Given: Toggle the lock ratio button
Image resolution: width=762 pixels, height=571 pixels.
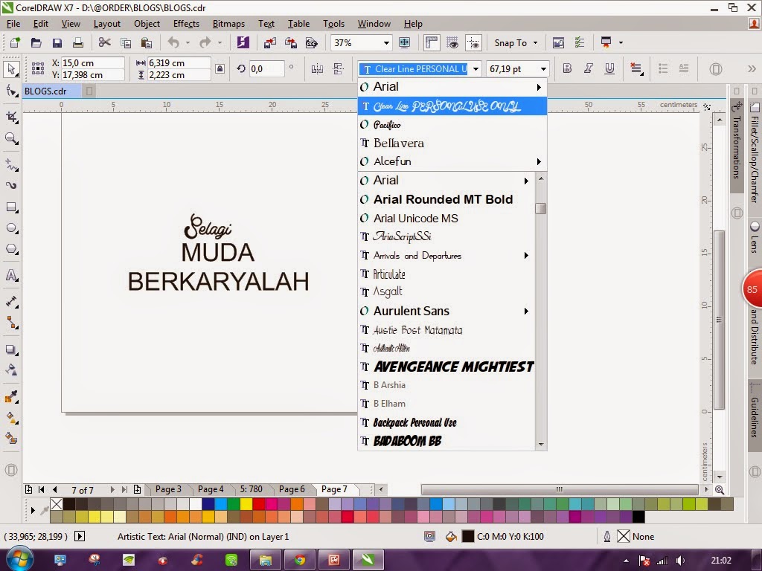Looking at the screenshot, I should [x=220, y=69].
